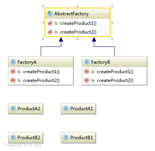155x151 pixels.
Task: Select the ProductA2 class node
Action: pyautogui.click(x=25, y=109)
